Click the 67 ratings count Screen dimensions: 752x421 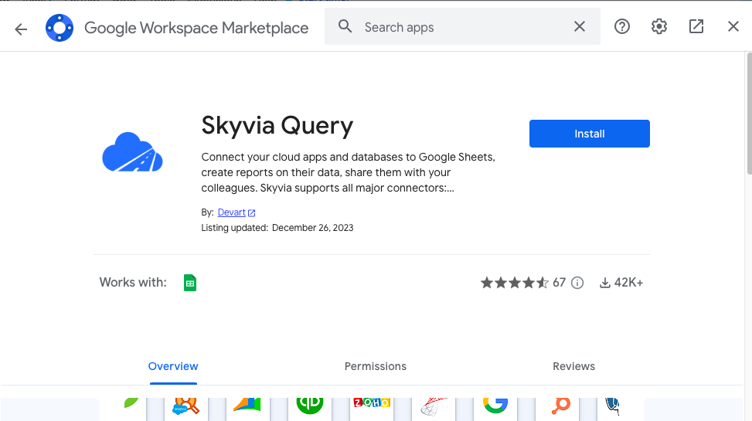click(x=560, y=283)
